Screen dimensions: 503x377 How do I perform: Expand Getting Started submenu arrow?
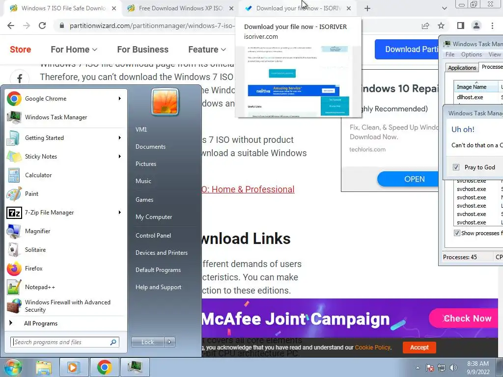coord(120,138)
